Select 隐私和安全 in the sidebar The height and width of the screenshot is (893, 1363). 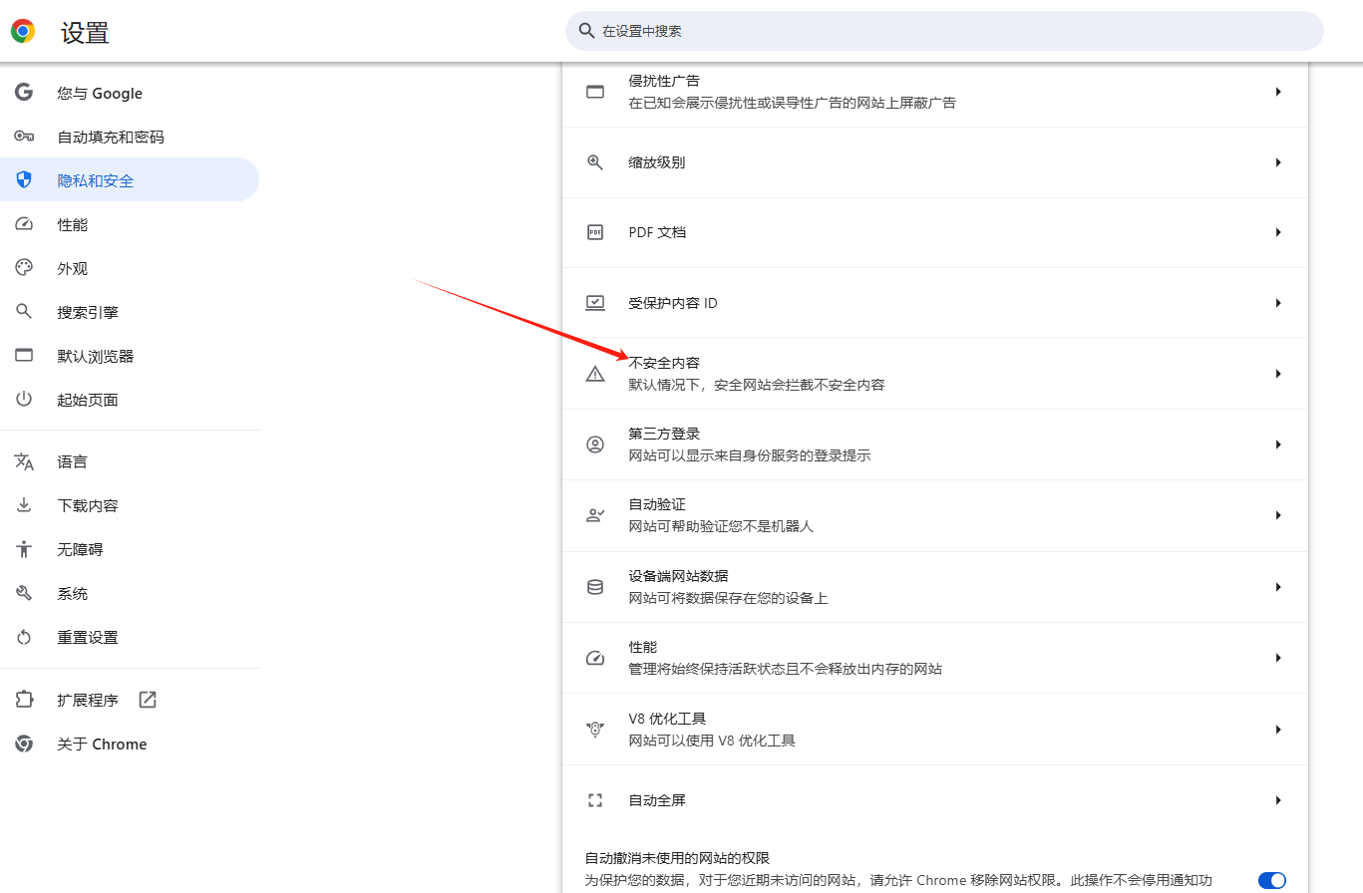coord(130,180)
